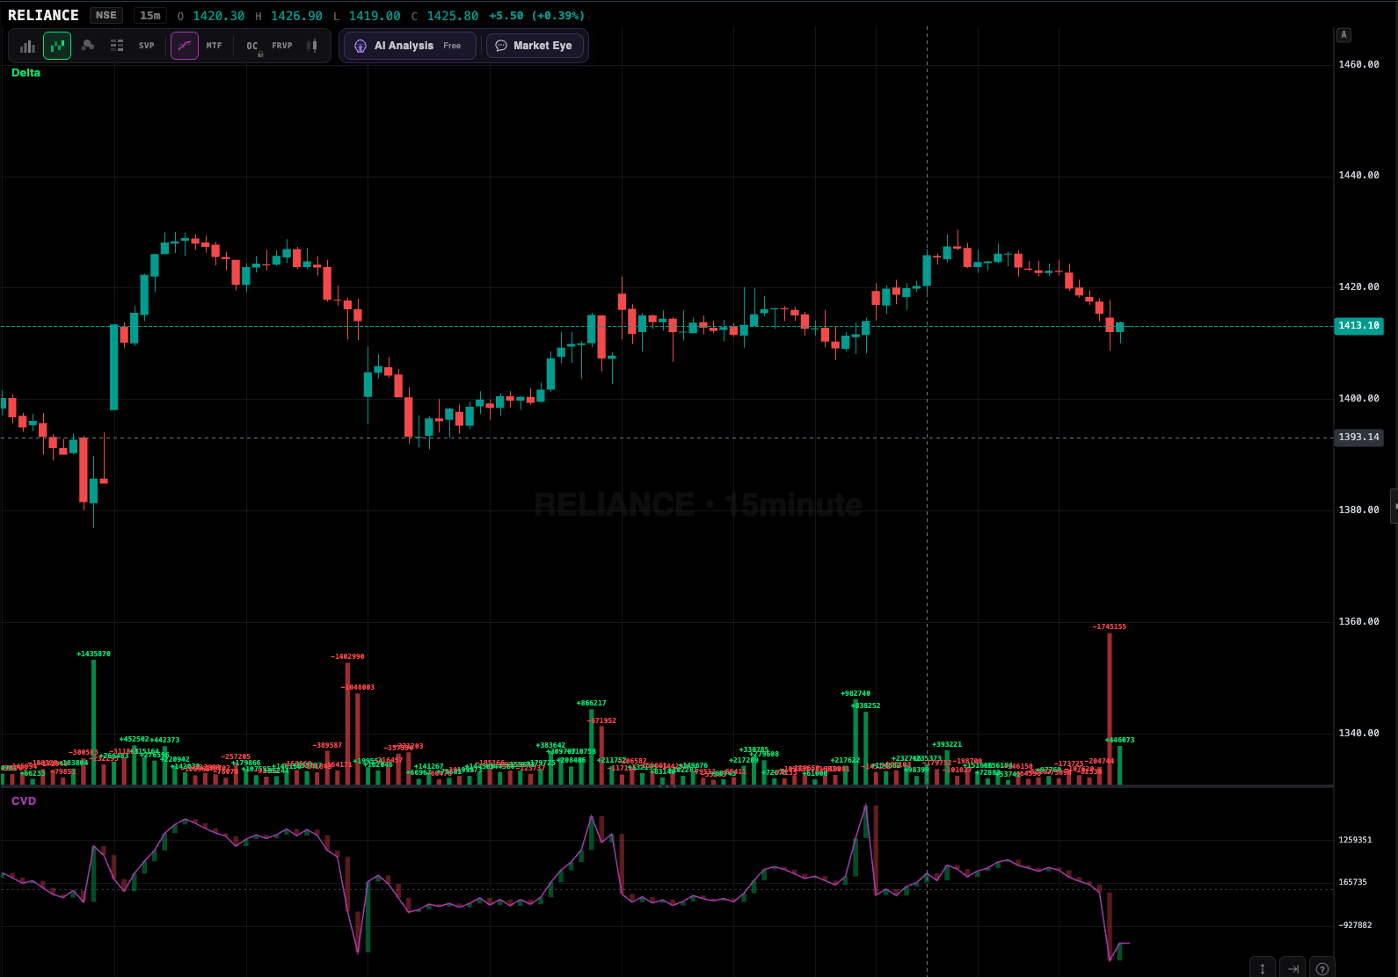Click the -1402990 delta bar label
This screenshot has width=1398, height=977.
click(x=347, y=656)
